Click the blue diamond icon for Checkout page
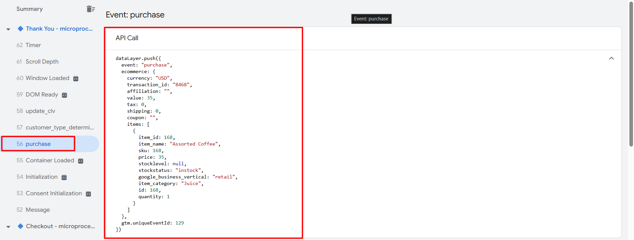Screen dimensions: 634x240 [x=20, y=226]
